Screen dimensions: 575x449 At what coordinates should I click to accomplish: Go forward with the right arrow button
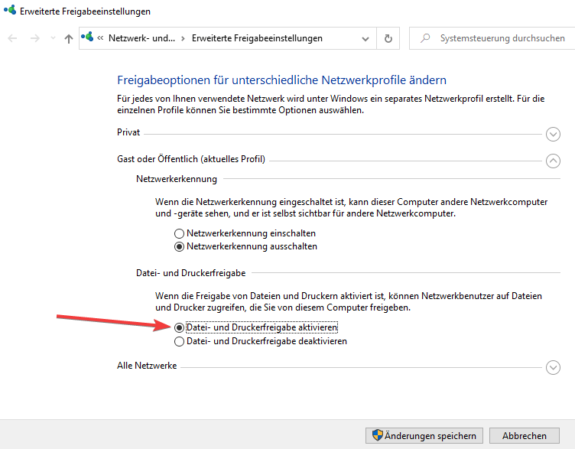[35, 38]
